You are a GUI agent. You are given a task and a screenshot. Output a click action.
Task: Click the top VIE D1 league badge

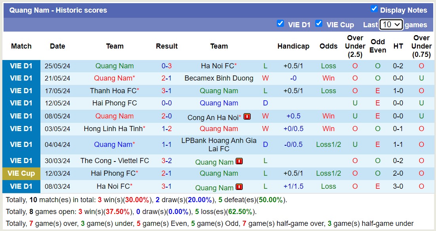tap(21, 66)
